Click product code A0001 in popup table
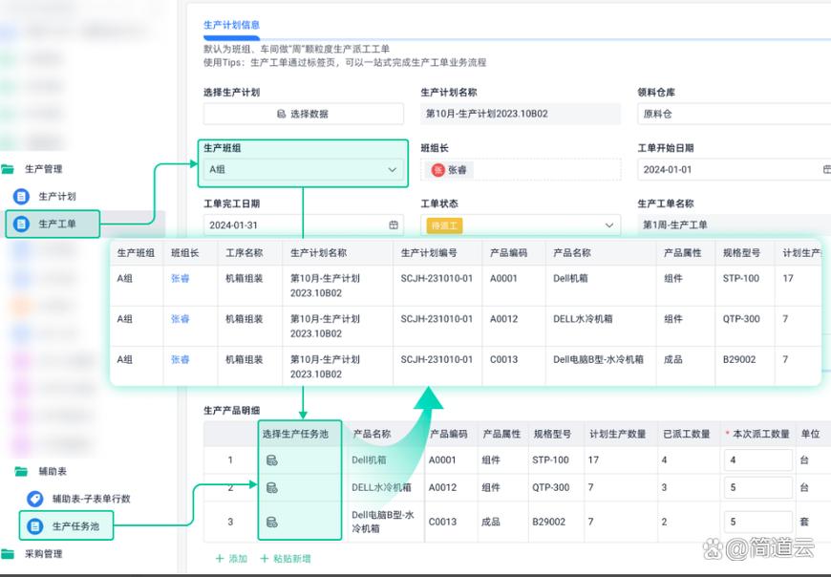This screenshot has width=831, height=577. (x=503, y=278)
